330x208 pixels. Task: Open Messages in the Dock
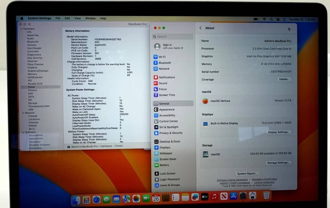[107, 199]
